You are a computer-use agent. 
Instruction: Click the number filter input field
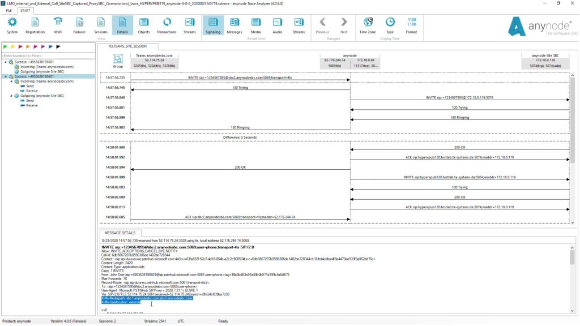coord(48,56)
